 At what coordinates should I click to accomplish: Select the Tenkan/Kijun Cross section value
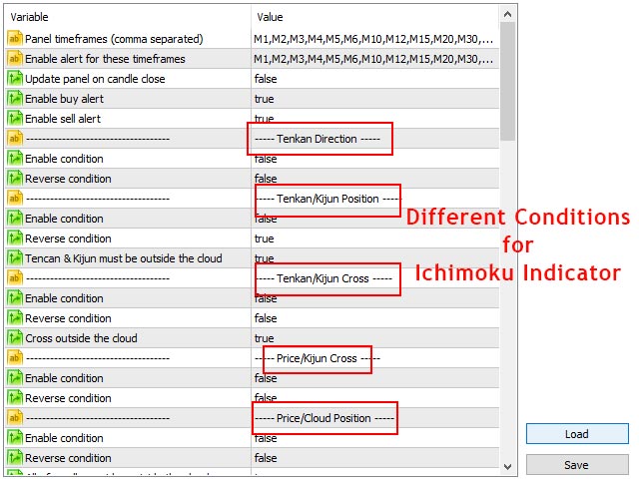tap(325, 278)
